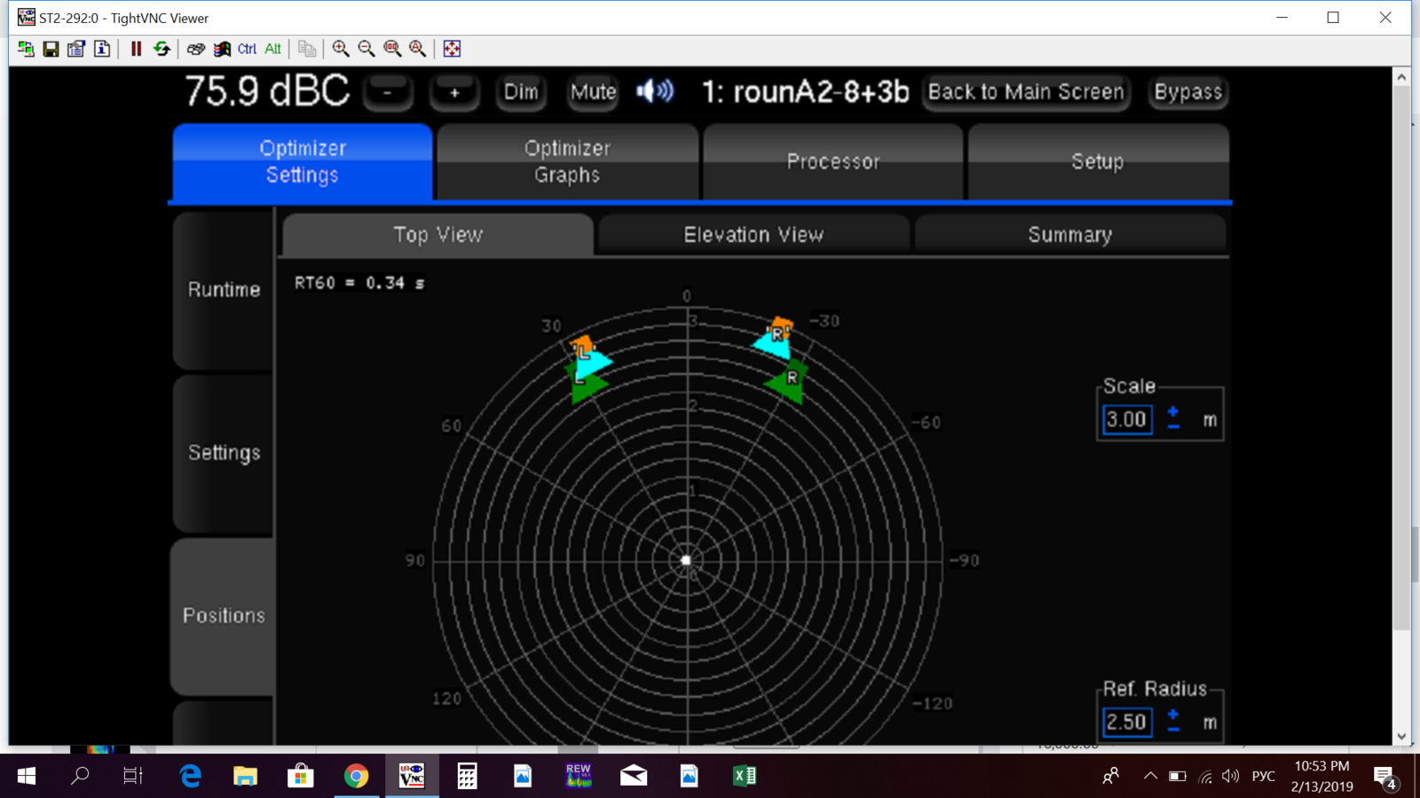Screen dimensions: 1420x798
Task: Open the Setup tab
Action: (1098, 161)
